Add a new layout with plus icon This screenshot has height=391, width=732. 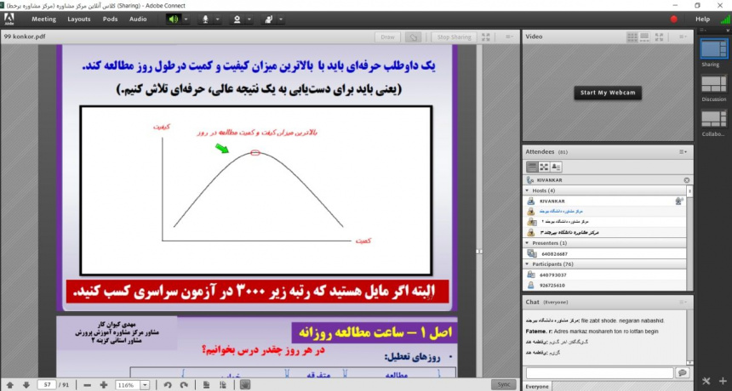[x=723, y=381]
